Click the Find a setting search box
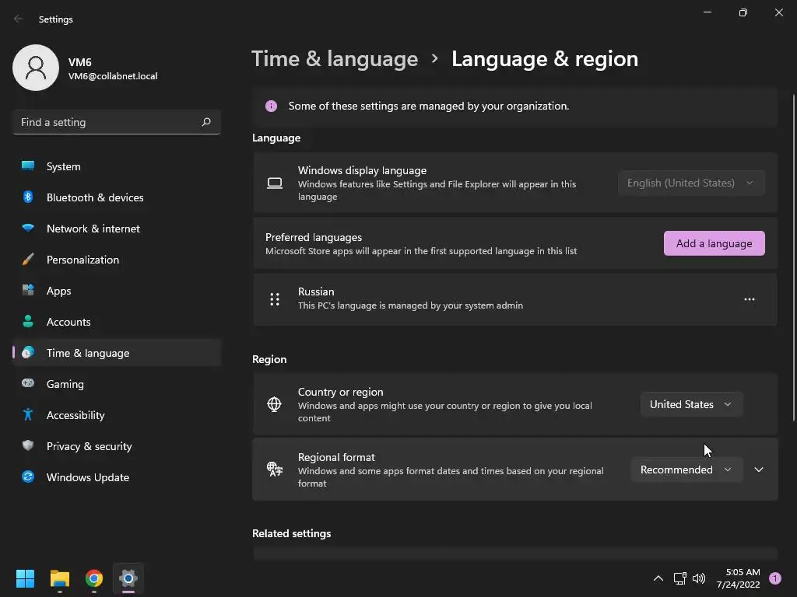Screen dimensions: 797x597 pyautogui.click(x=117, y=122)
